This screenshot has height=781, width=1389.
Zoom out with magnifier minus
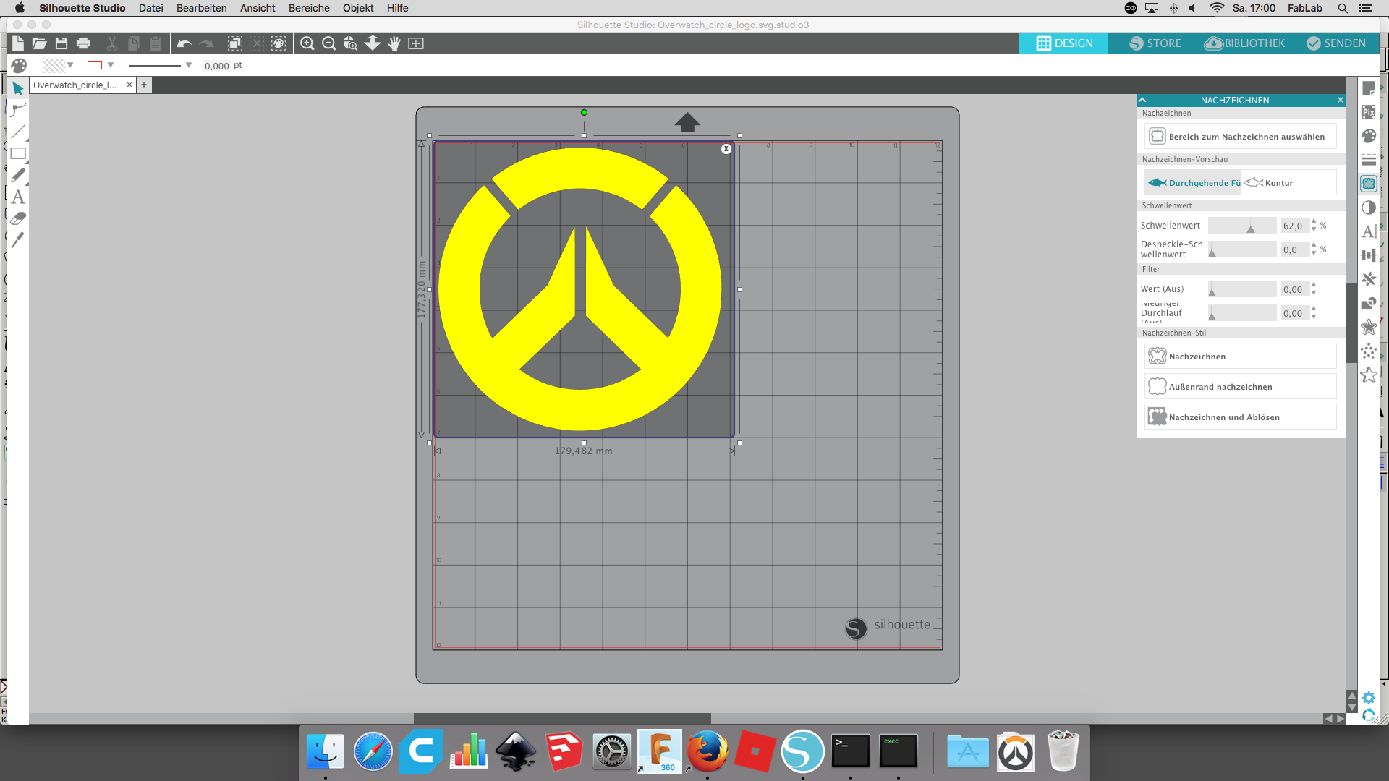(x=328, y=43)
